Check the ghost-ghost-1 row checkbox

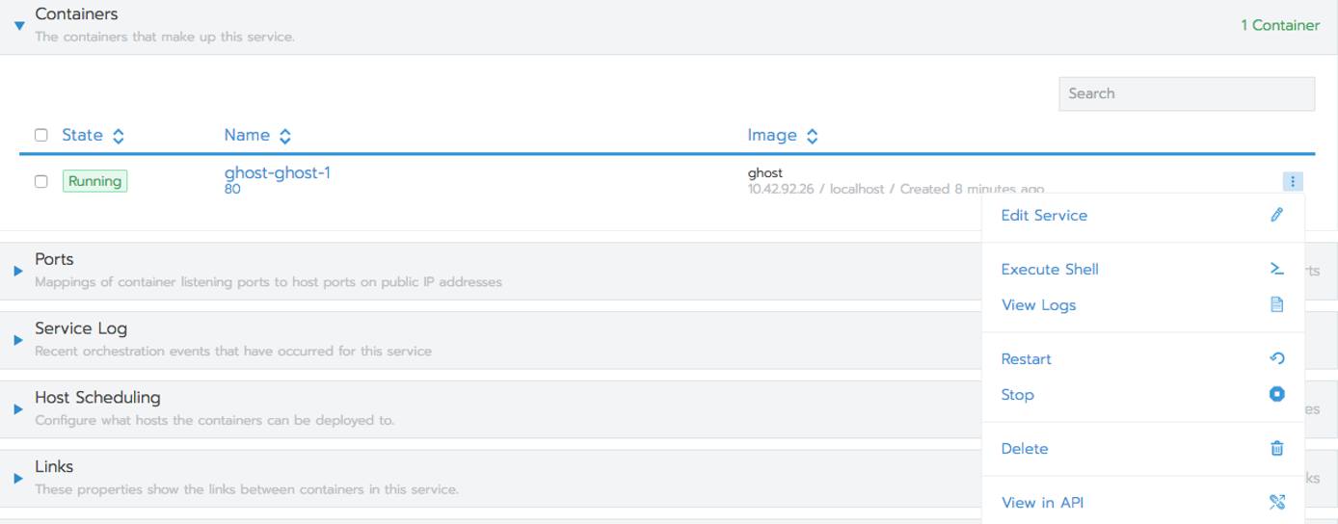coord(40,181)
